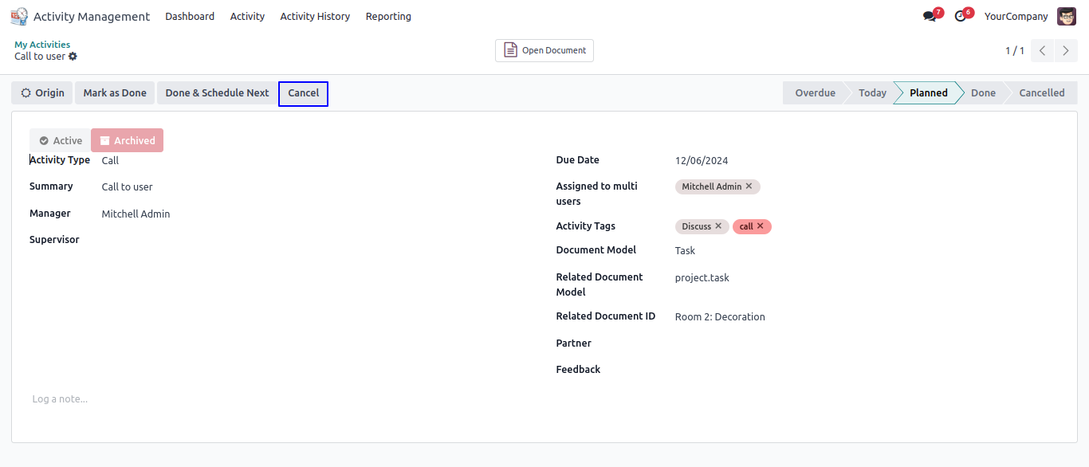Remove the call tag with its x
This screenshot has width=1089, height=467.
tap(761, 226)
